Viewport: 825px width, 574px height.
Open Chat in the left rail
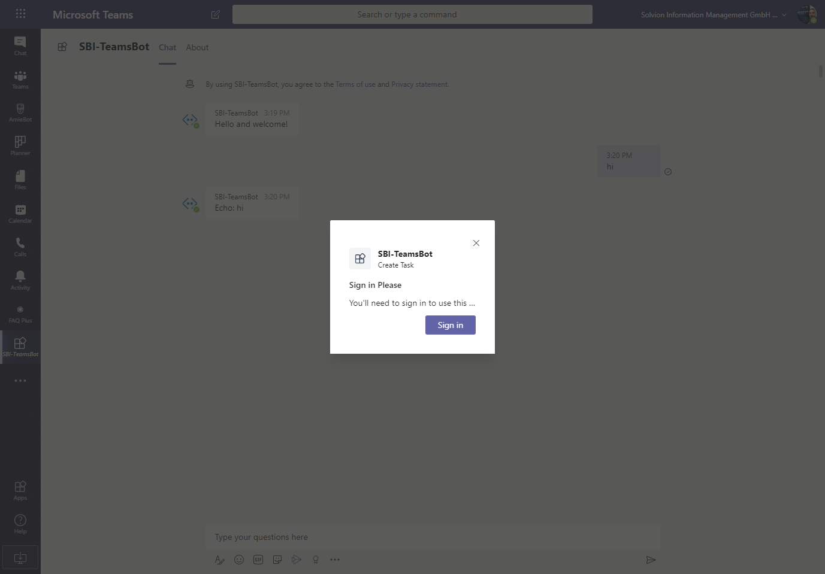20,45
